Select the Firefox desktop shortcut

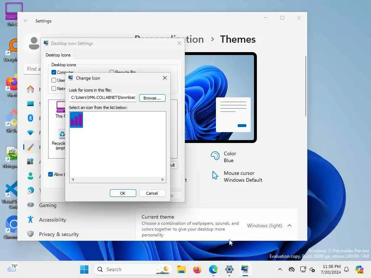tap(12, 85)
